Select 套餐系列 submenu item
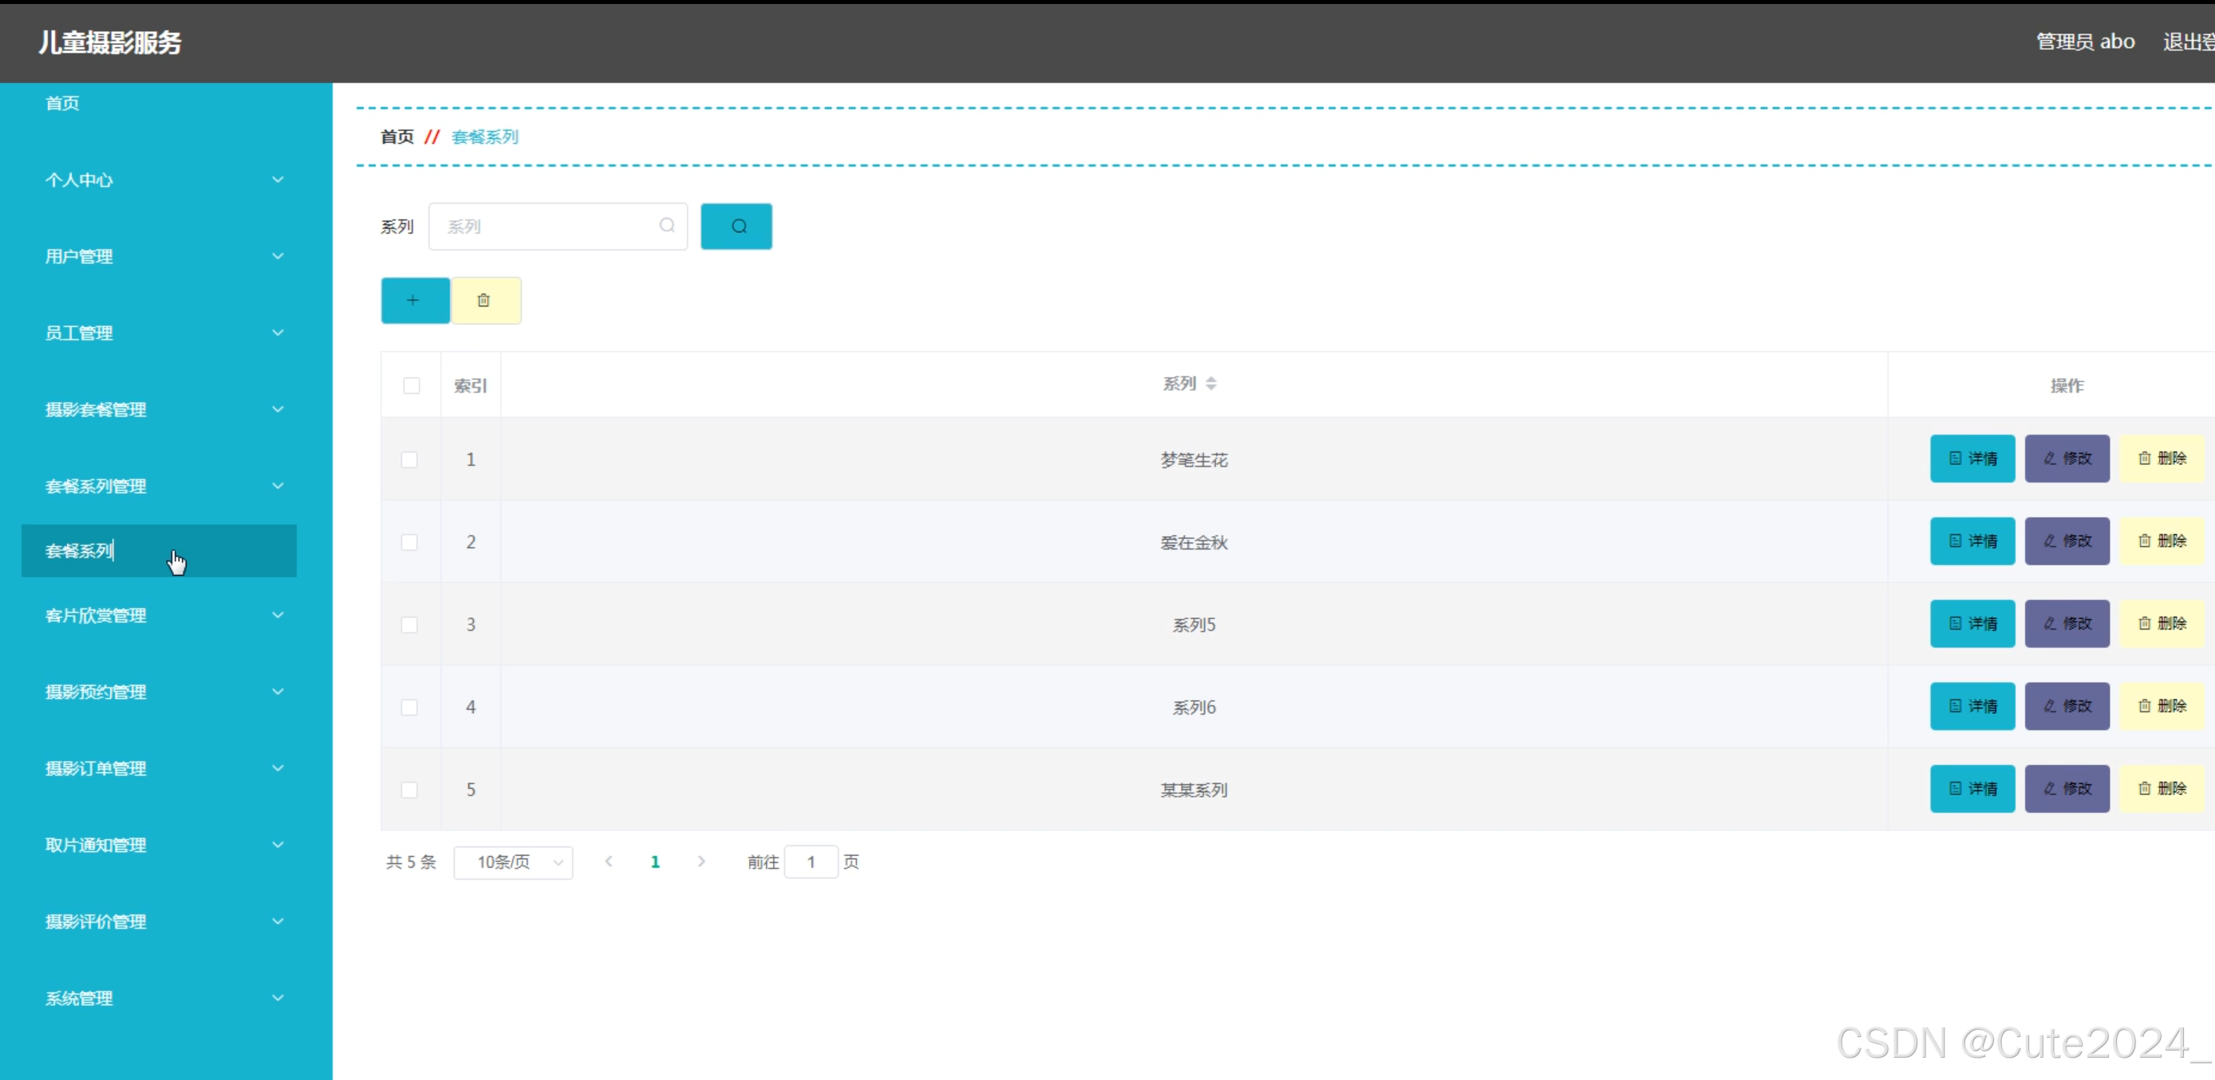2215x1080 pixels. 79,550
